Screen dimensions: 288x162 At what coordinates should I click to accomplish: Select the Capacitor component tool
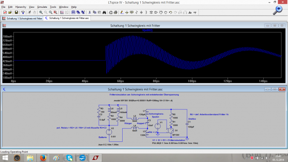(x=141, y=12)
